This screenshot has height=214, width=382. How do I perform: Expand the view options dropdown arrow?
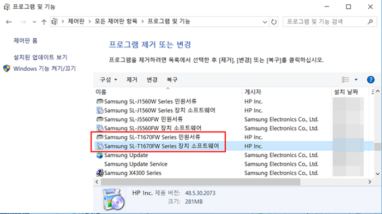[x=356, y=80]
